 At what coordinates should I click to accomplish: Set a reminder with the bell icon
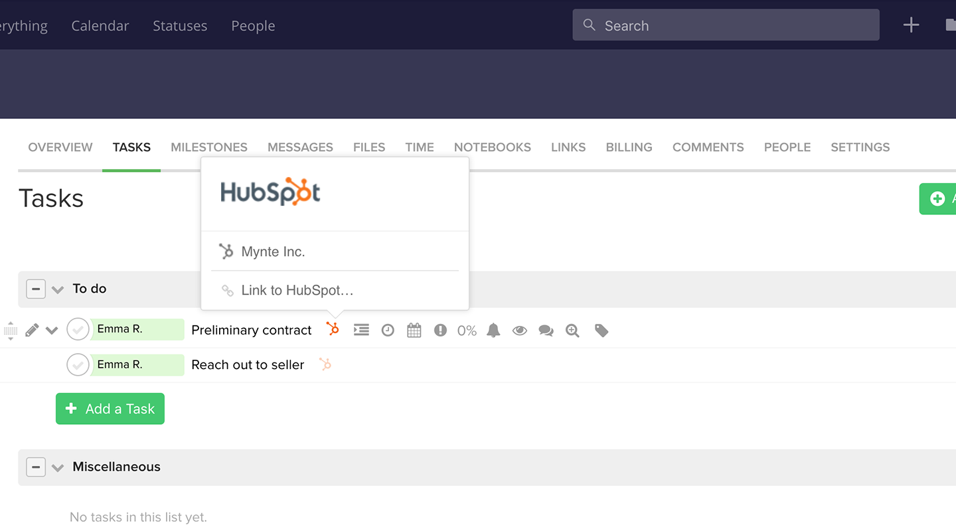click(x=493, y=330)
